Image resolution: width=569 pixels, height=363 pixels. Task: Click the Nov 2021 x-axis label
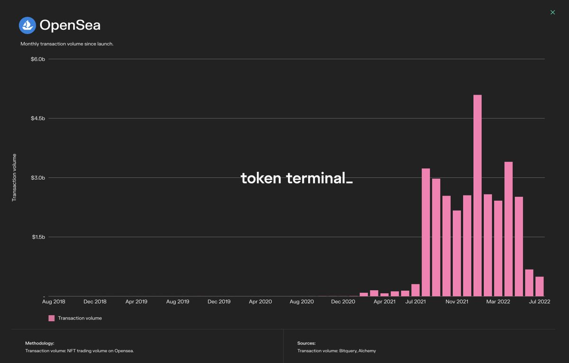pos(457,301)
